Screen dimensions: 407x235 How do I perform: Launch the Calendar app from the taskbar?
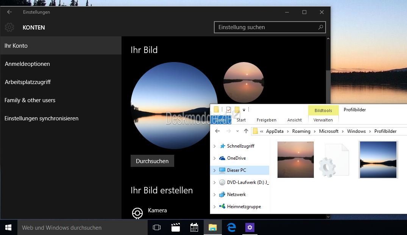[194, 227]
